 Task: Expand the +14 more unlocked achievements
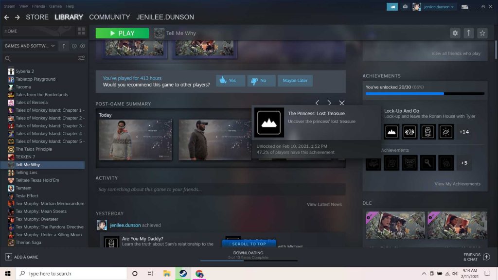(464, 132)
